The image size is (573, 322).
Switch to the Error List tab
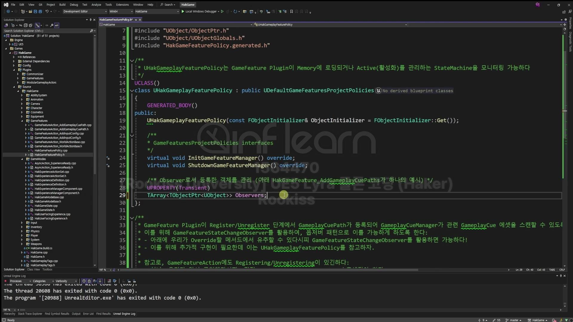88,314
